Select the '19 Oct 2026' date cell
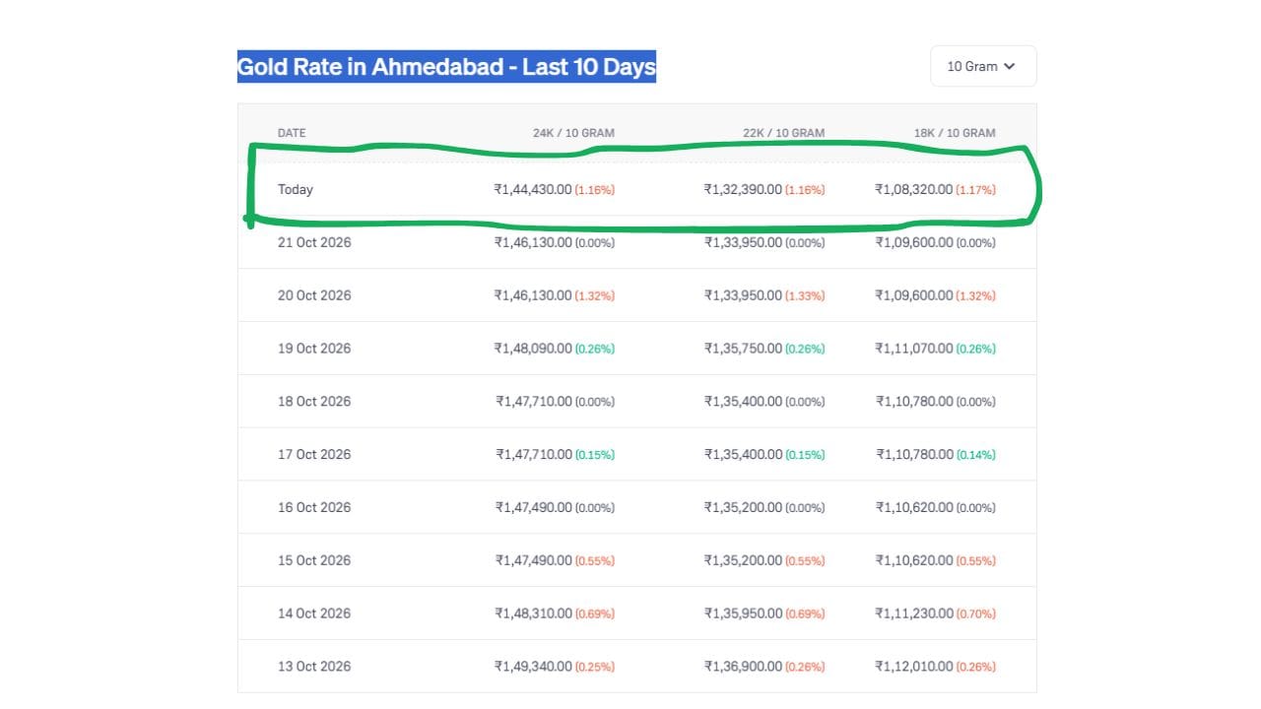The height and width of the screenshot is (709, 1261). (x=314, y=349)
